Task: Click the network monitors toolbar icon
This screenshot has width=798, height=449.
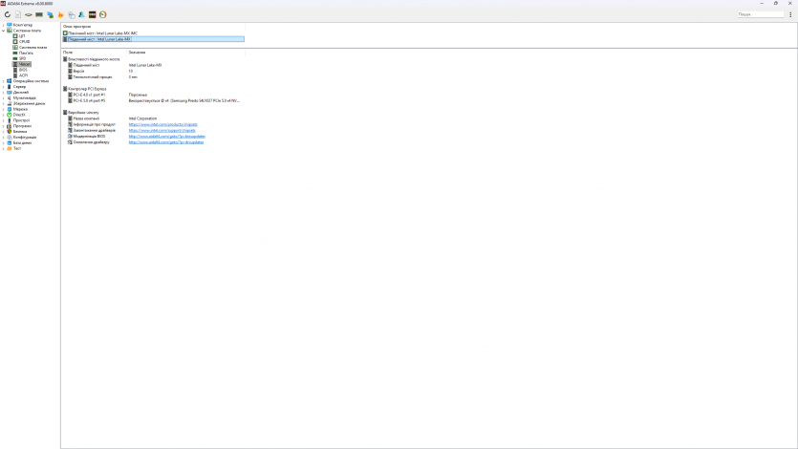Action: [50, 14]
